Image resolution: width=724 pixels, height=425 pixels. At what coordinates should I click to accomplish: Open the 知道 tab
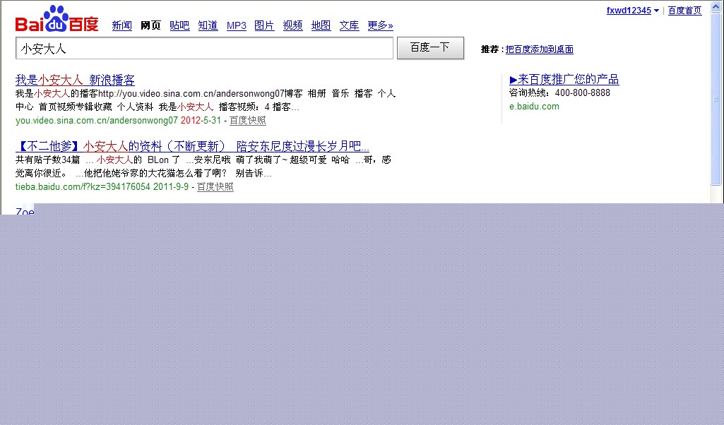point(208,25)
